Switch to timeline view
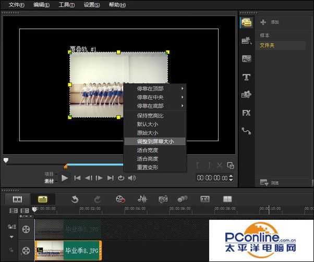 click(x=43, y=199)
